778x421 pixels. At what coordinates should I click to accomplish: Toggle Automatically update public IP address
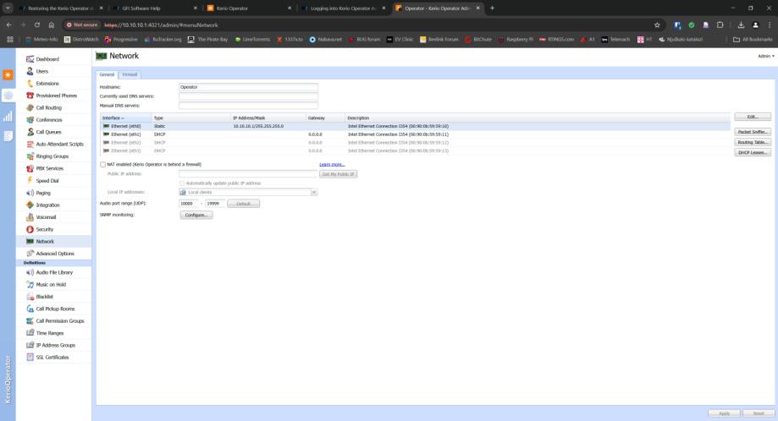[x=182, y=183]
